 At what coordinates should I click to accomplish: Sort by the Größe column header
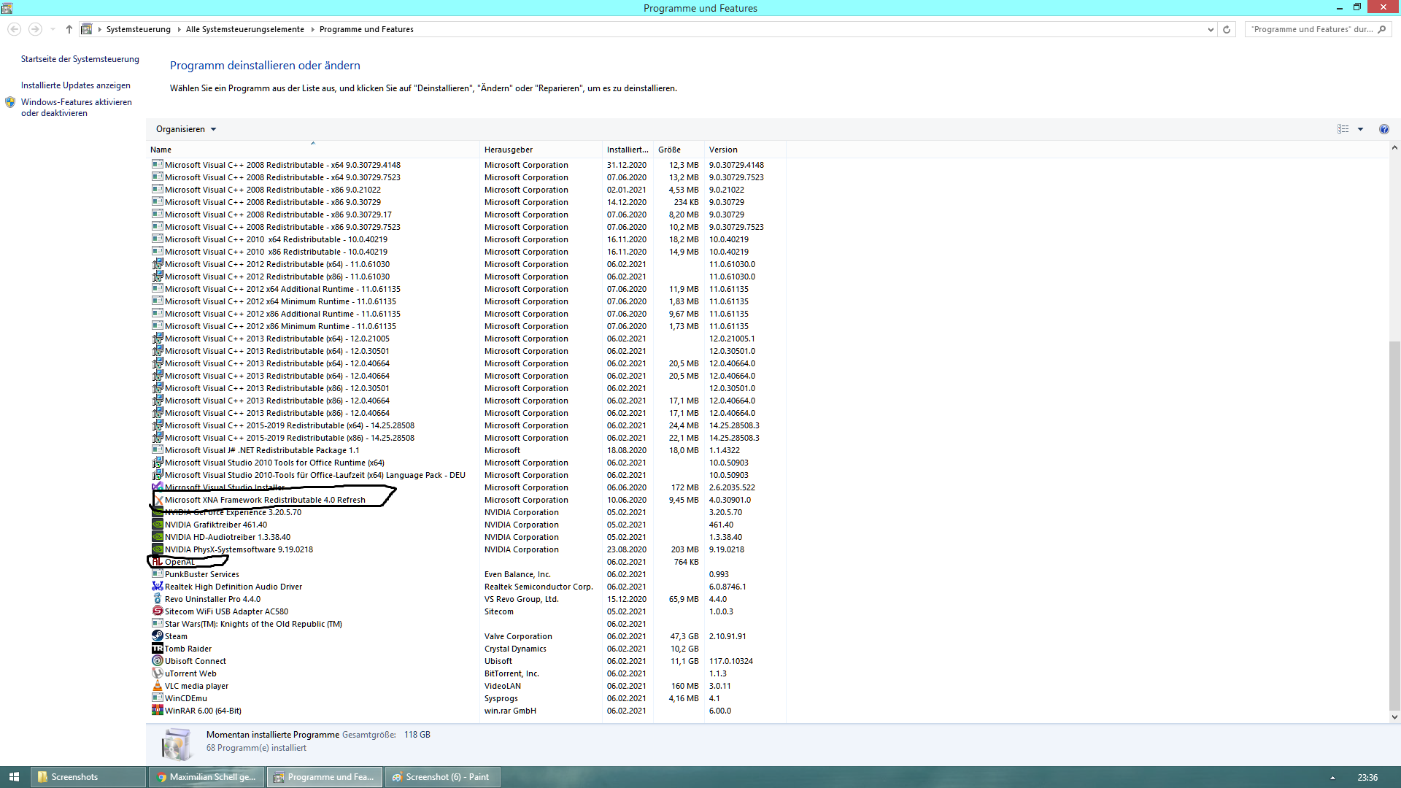tap(669, 150)
